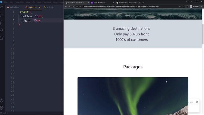Screen dimensions: 204x115
Task: Open the Search view in activity bar
Action: coord(2,16)
